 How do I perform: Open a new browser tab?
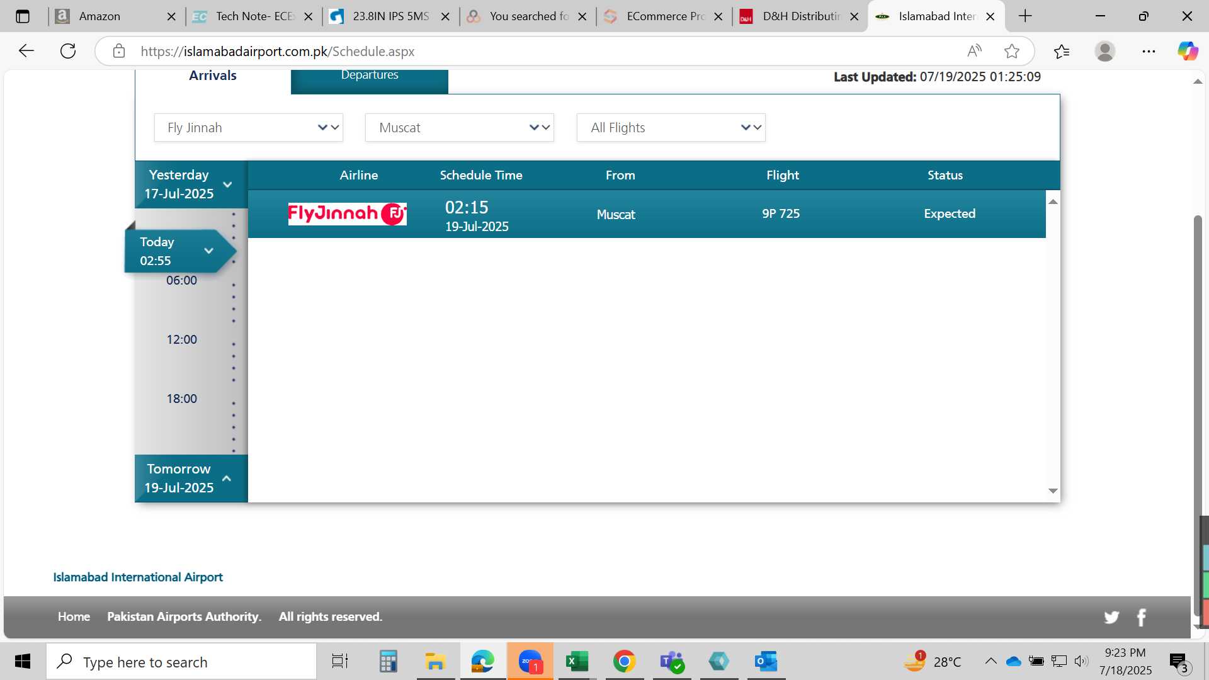1025,16
